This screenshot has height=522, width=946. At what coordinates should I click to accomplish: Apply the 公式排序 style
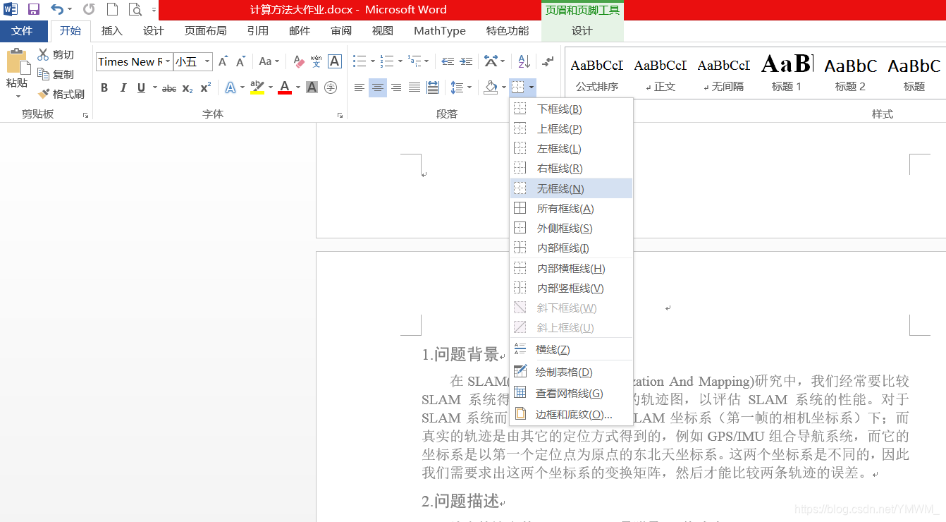click(597, 73)
